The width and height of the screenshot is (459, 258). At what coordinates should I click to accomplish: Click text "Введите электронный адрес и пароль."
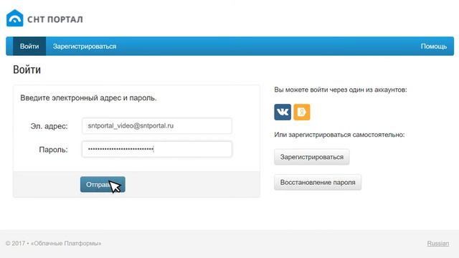coord(88,98)
